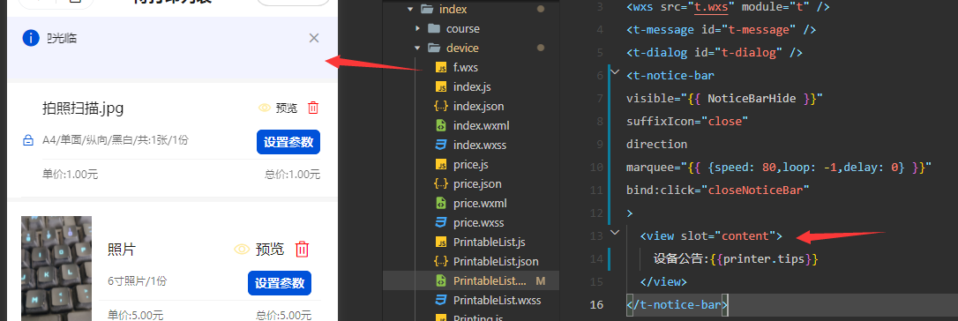Viewport: 958px width, 321px height.
Task: Click the index folder icon
Action: tap(426, 9)
